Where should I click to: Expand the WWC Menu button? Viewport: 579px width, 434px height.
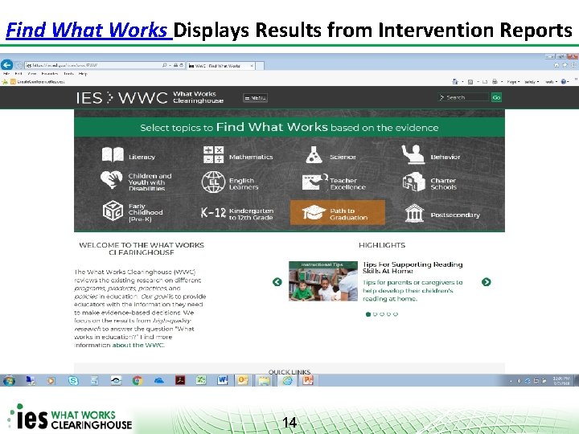[x=255, y=98]
